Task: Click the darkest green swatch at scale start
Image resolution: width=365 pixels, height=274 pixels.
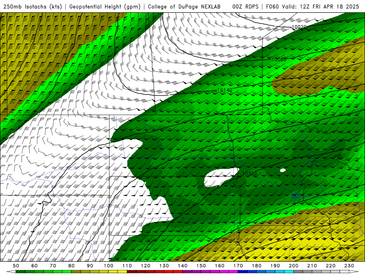Action: (21, 272)
